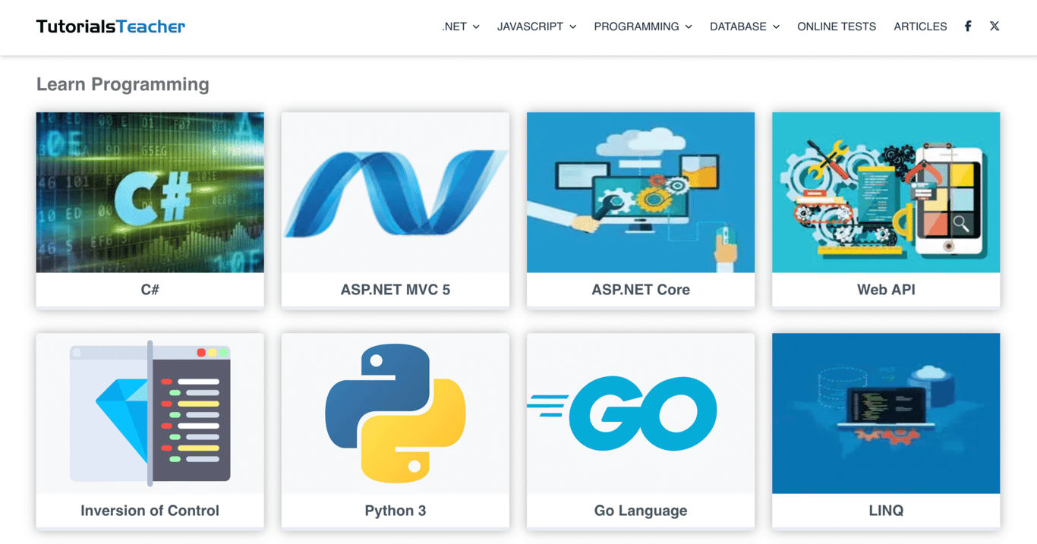Image resolution: width=1037 pixels, height=544 pixels.
Task: Open the Inversion of Control tutorial
Action: (x=150, y=510)
